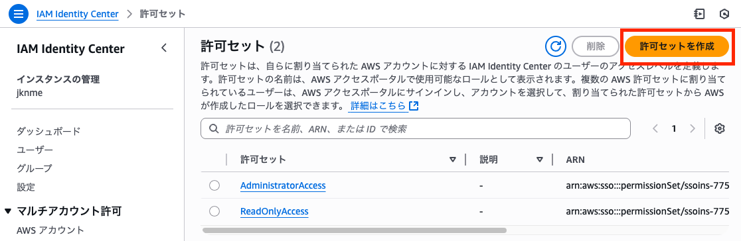Collapse the マルチアカウント許可 section

(x=8, y=211)
